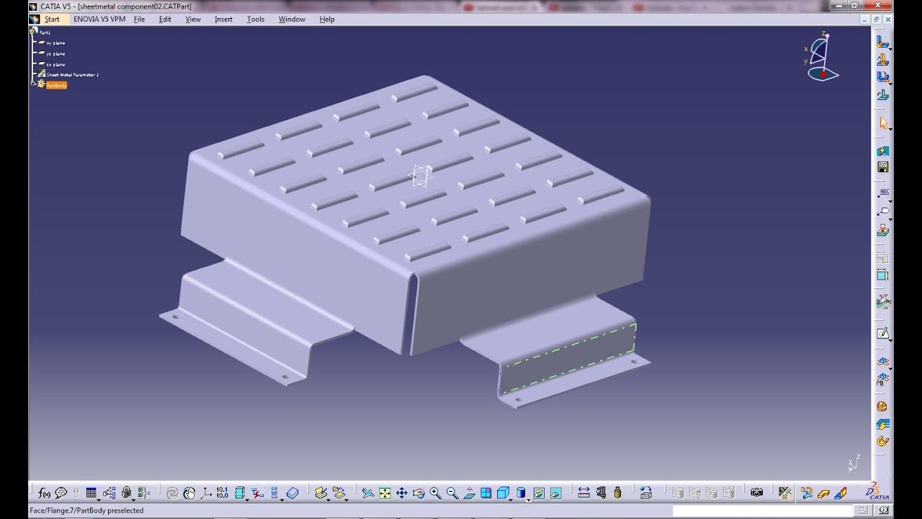922x519 pixels.
Task: Toggle the Rotate view icon
Action: click(x=421, y=493)
